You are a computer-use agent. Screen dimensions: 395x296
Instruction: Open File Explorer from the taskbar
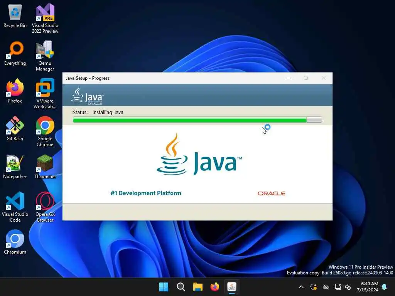pyautogui.click(x=198, y=287)
